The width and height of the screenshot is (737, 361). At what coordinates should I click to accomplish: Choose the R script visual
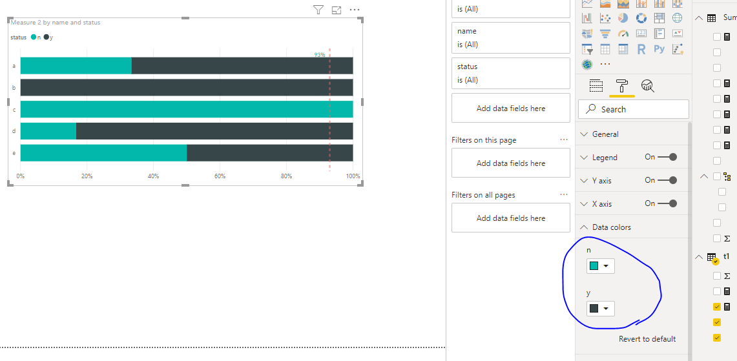pos(641,49)
